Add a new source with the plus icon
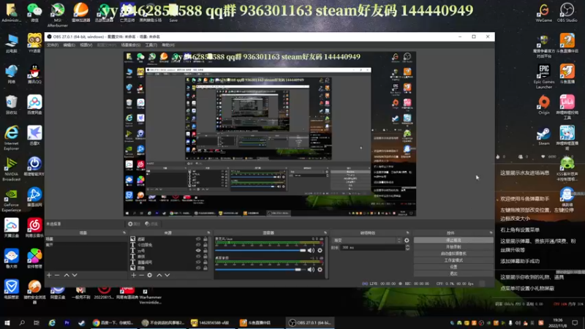Screen dimensions: 585x329 tap(134, 275)
